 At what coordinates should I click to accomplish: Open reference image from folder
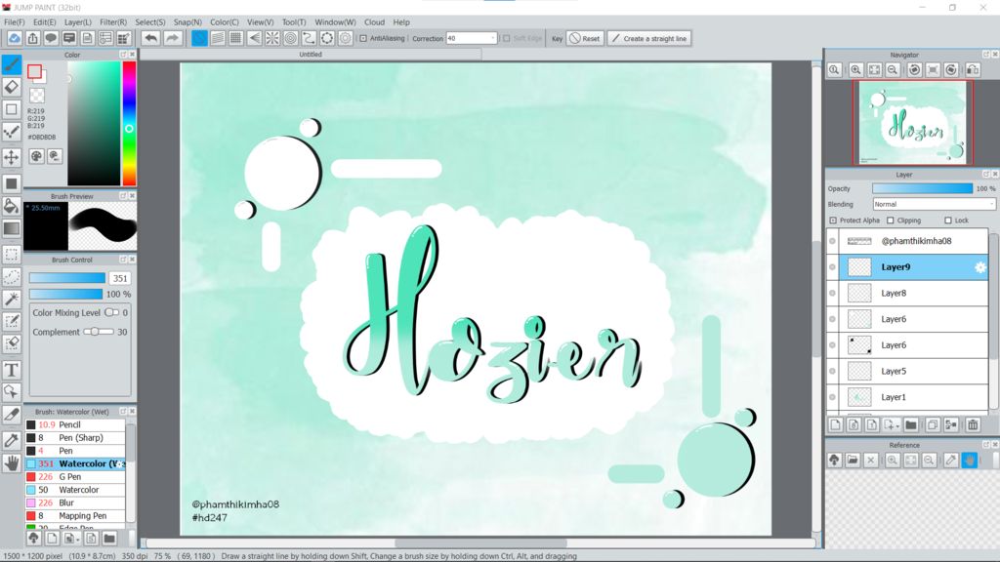click(853, 461)
